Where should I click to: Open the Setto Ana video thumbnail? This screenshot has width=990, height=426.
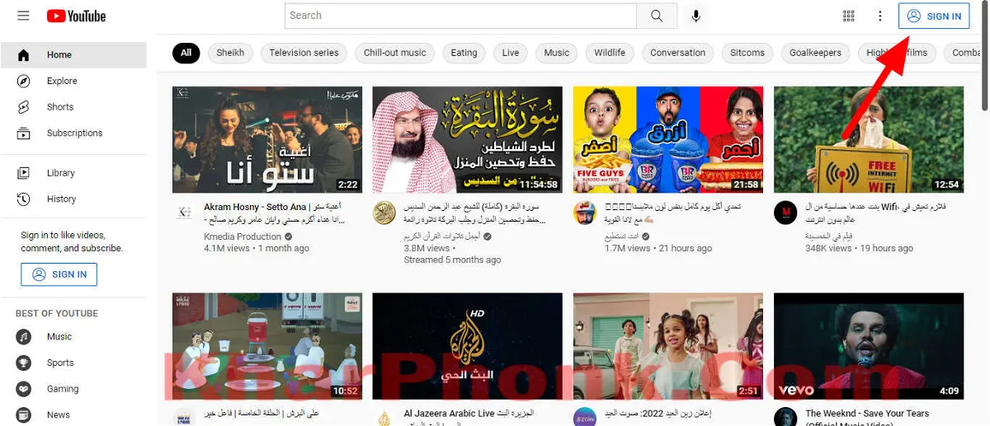(x=267, y=140)
